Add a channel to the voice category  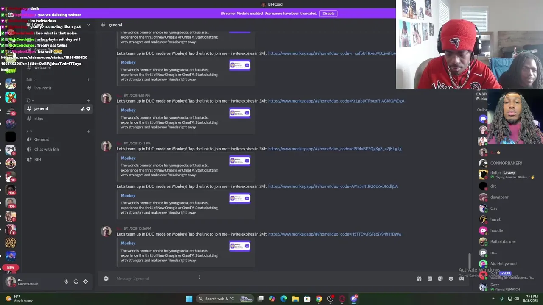(88, 131)
